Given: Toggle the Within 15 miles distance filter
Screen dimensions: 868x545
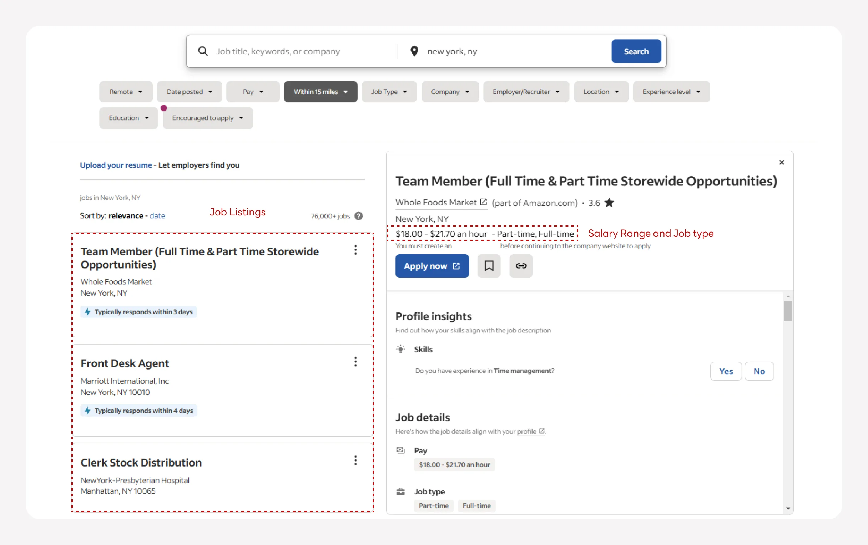Looking at the screenshot, I should tap(320, 92).
